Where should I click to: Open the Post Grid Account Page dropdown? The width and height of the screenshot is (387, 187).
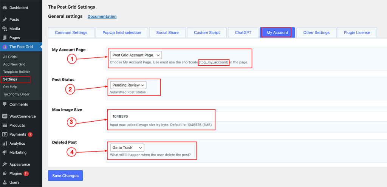[136, 55]
